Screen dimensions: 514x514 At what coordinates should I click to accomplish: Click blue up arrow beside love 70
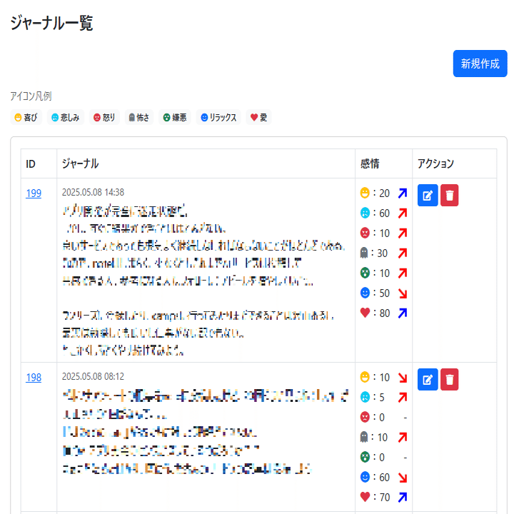tap(403, 498)
